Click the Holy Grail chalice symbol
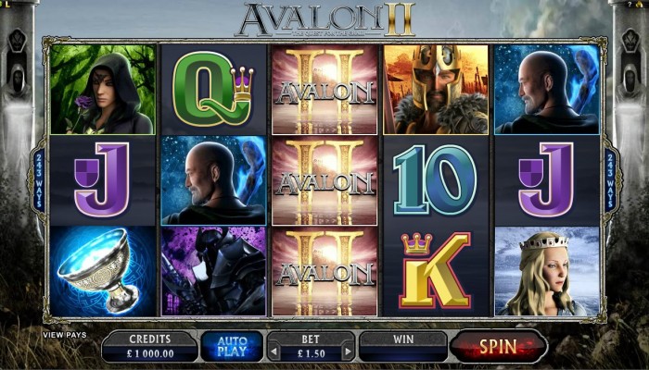The height and width of the screenshot is (370, 649). [103, 271]
